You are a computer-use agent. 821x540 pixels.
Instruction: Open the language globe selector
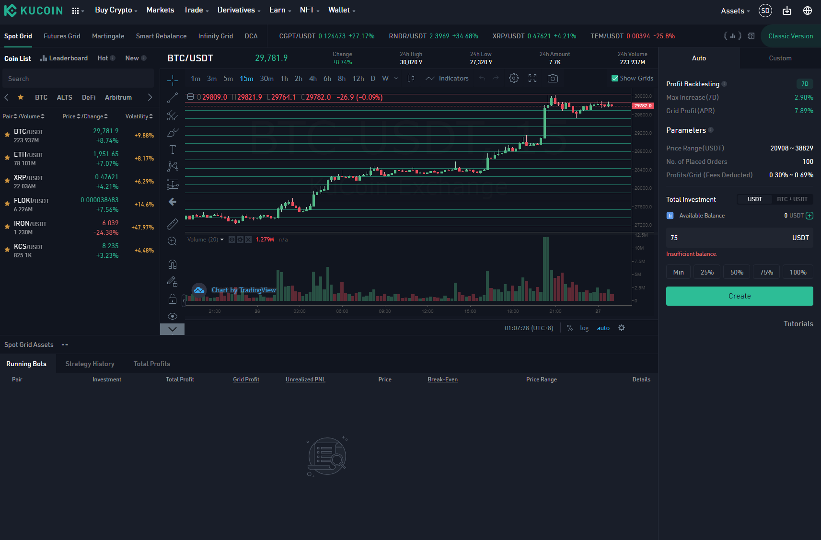(808, 11)
